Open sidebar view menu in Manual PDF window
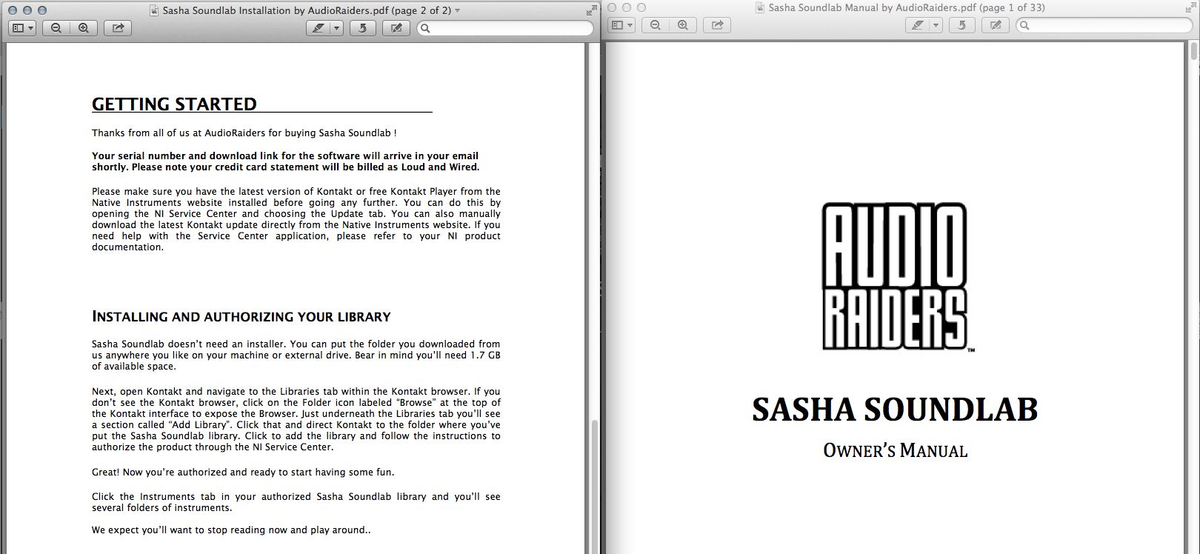1200x554 pixels. point(621,25)
